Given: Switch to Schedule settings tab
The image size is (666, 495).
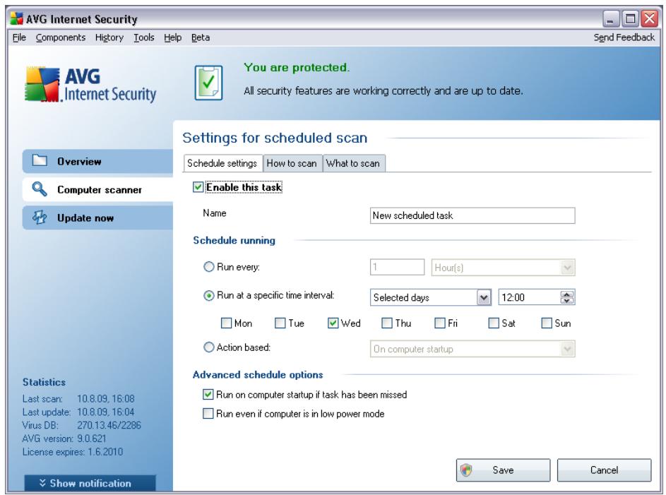Looking at the screenshot, I should [222, 163].
